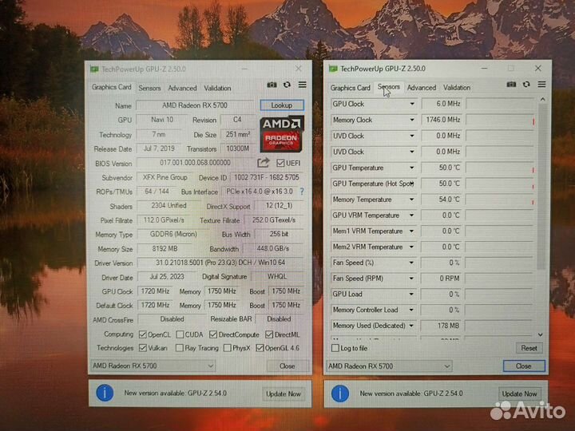Open GPU Temperature sensor dropdown

(412, 168)
